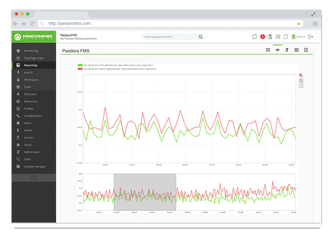Click the Setup gear icon
The height and width of the screenshot is (242, 332).
(x=18, y=145)
